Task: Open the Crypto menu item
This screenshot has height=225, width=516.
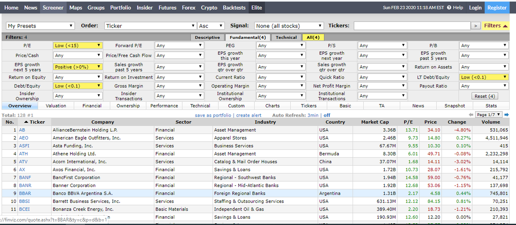Action: [209, 8]
